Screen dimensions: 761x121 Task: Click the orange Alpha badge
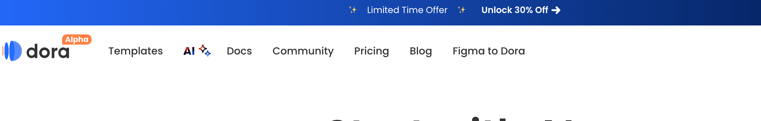[x=77, y=39]
